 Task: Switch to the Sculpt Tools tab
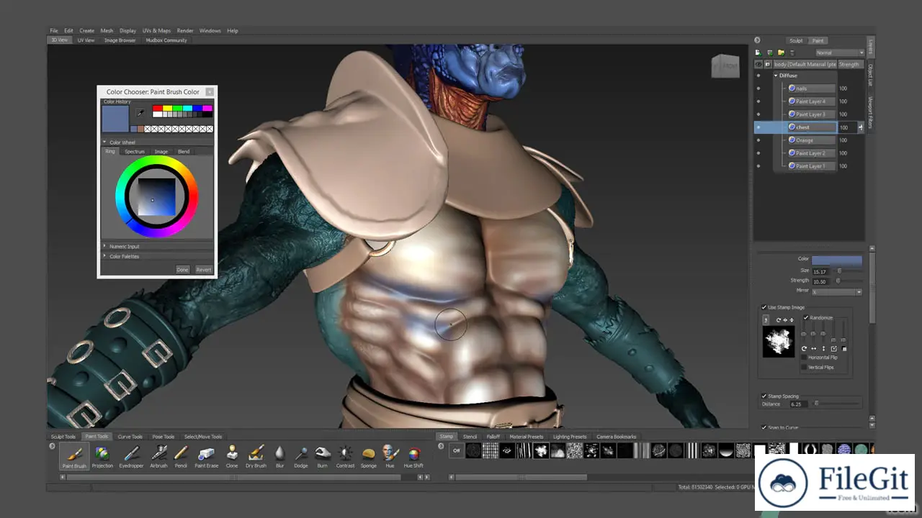63,436
